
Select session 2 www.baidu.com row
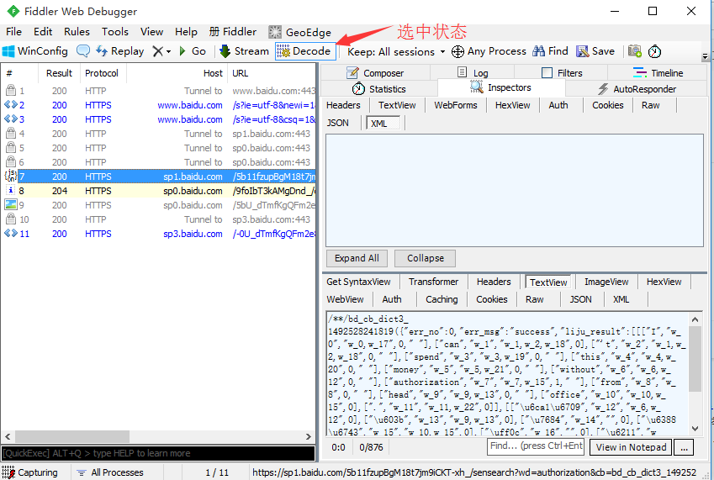[158, 105]
